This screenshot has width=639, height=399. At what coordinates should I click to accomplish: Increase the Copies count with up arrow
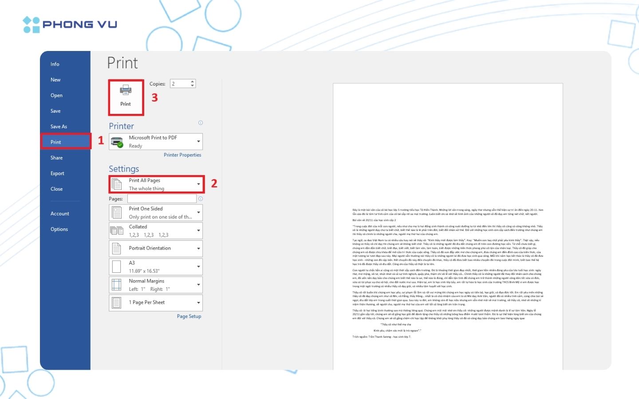pos(192,82)
